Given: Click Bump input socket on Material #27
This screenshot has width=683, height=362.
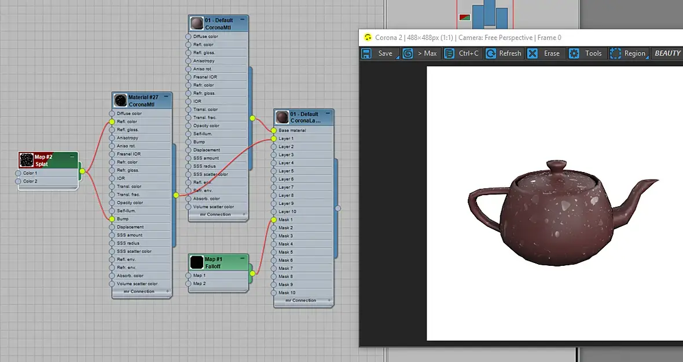Looking at the screenshot, I should [112, 219].
